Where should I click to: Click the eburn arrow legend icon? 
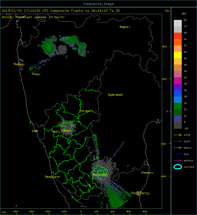click(x=178, y=148)
